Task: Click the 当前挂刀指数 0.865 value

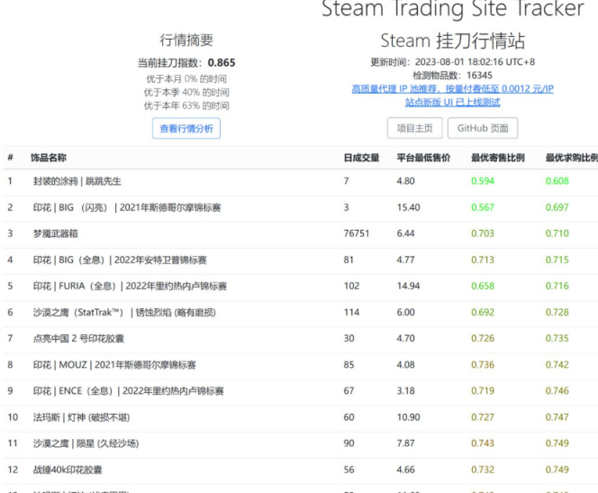Action: [222, 63]
